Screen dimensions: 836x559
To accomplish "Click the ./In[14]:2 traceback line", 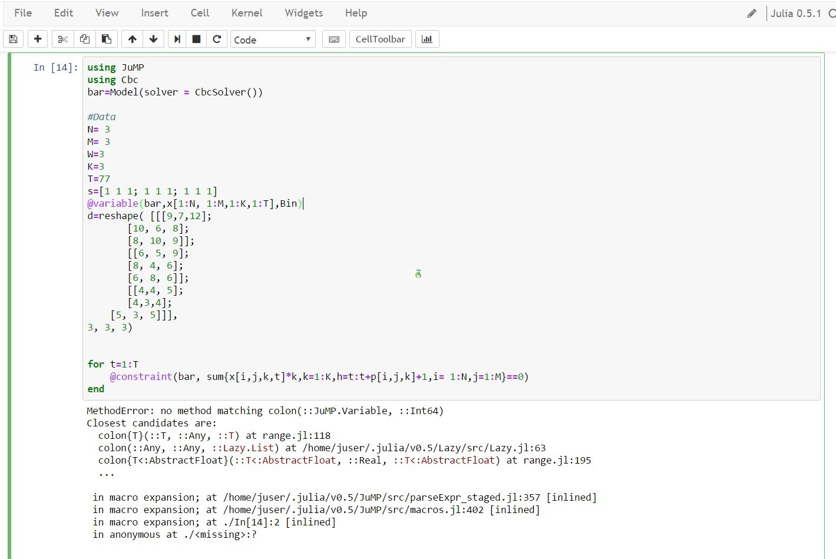I will pyautogui.click(x=214, y=522).
